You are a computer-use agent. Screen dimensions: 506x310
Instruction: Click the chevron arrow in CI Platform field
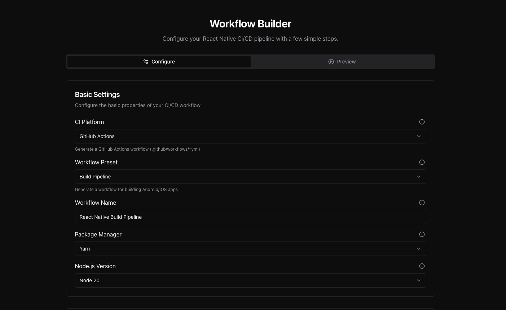click(x=418, y=136)
